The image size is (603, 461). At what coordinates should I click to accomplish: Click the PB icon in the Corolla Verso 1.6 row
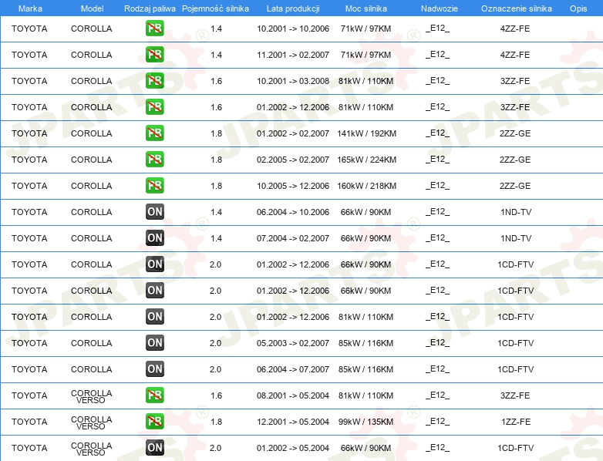coord(154,395)
